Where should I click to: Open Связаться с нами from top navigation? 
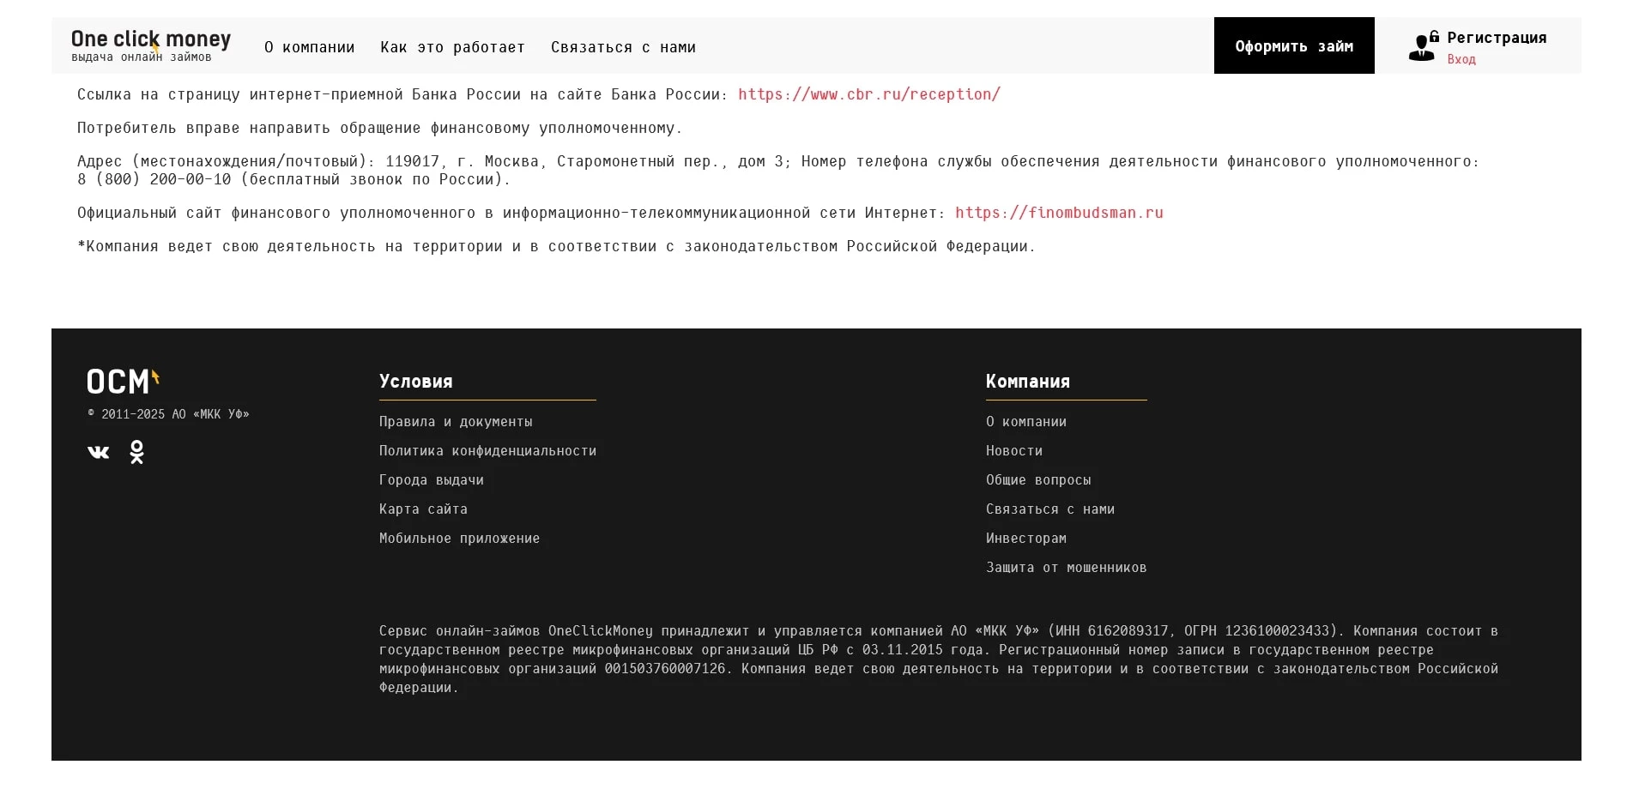tap(622, 47)
